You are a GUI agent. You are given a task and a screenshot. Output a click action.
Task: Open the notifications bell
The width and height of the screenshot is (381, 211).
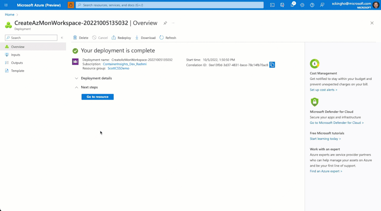pyautogui.click(x=292, y=5)
